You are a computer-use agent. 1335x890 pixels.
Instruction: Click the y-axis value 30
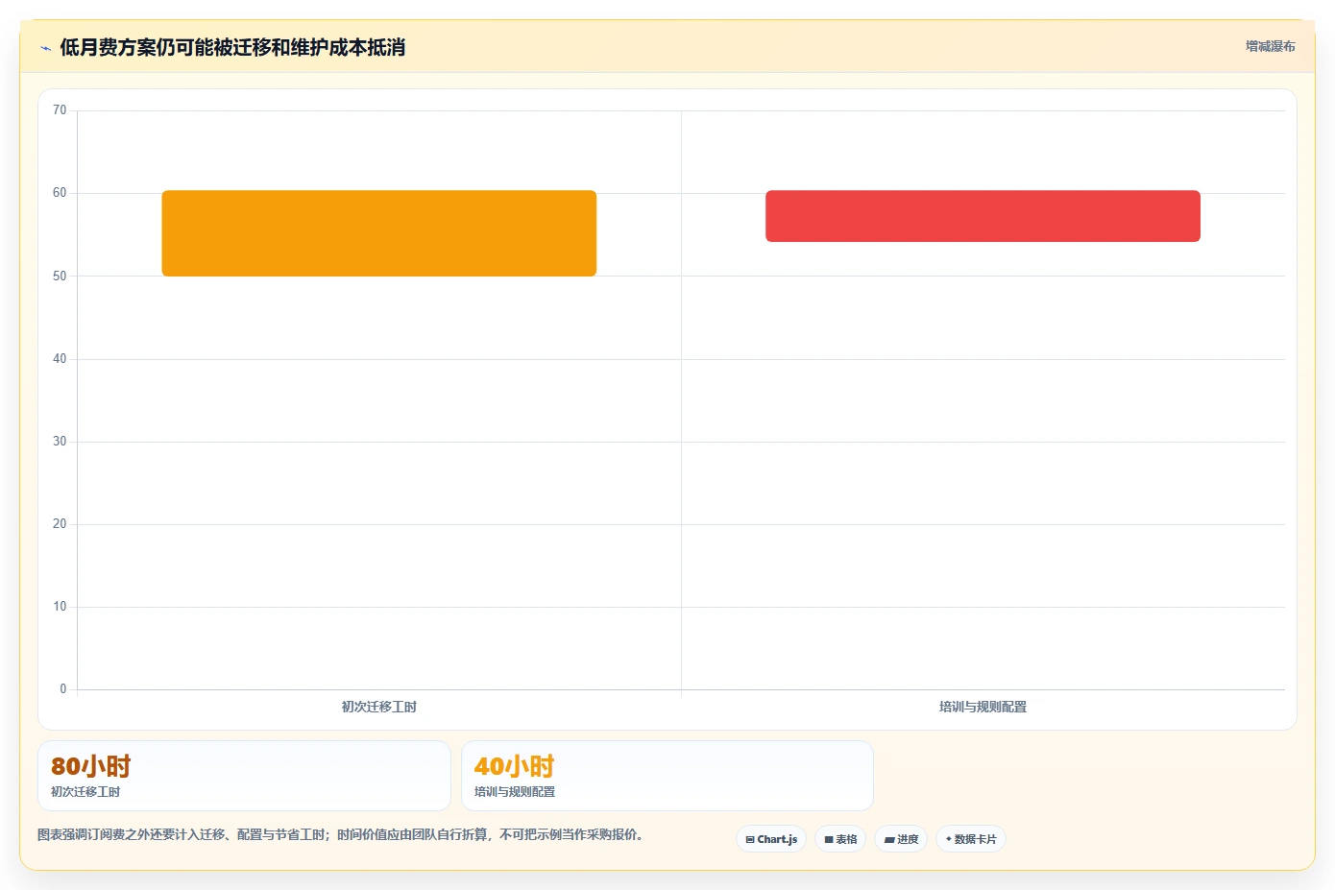click(x=60, y=442)
